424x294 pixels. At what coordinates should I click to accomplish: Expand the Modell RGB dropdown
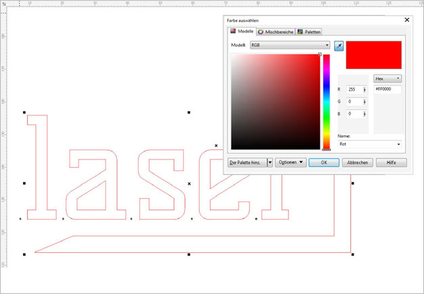(290, 45)
